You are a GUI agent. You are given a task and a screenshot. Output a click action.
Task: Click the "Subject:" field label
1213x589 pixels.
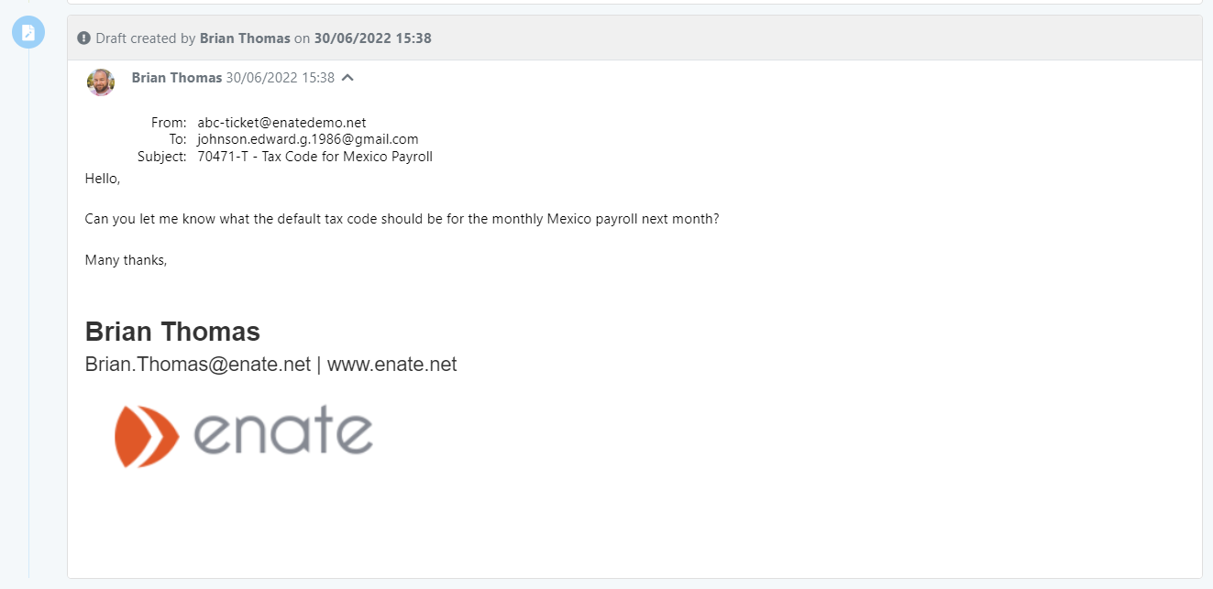[162, 157]
